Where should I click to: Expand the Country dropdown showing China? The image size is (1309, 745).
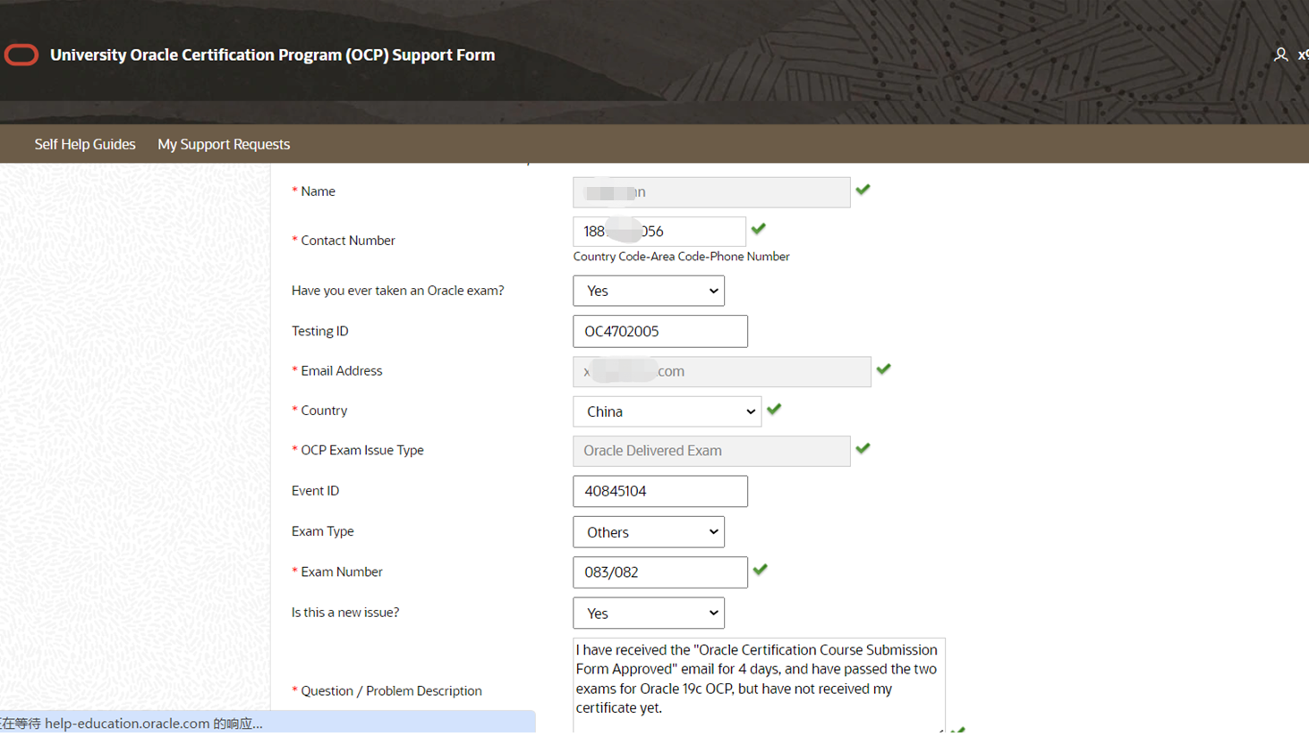point(667,411)
